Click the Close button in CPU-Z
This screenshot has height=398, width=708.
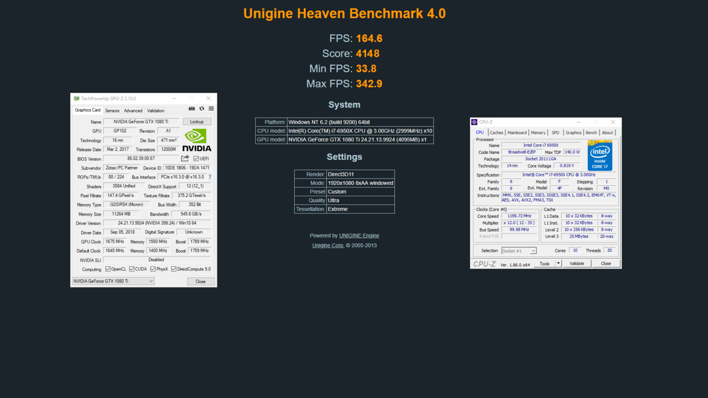tap(606, 264)
